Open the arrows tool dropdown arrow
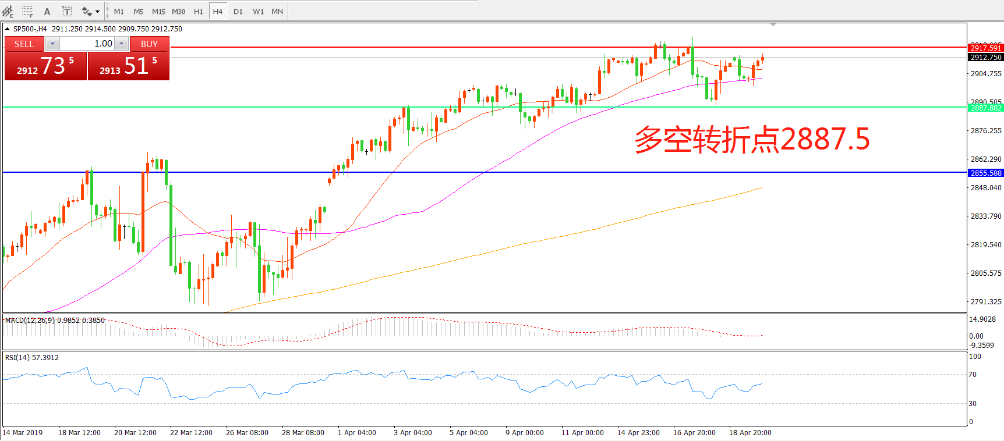Viewport: 1004px width, 441px height. [97, 12]
